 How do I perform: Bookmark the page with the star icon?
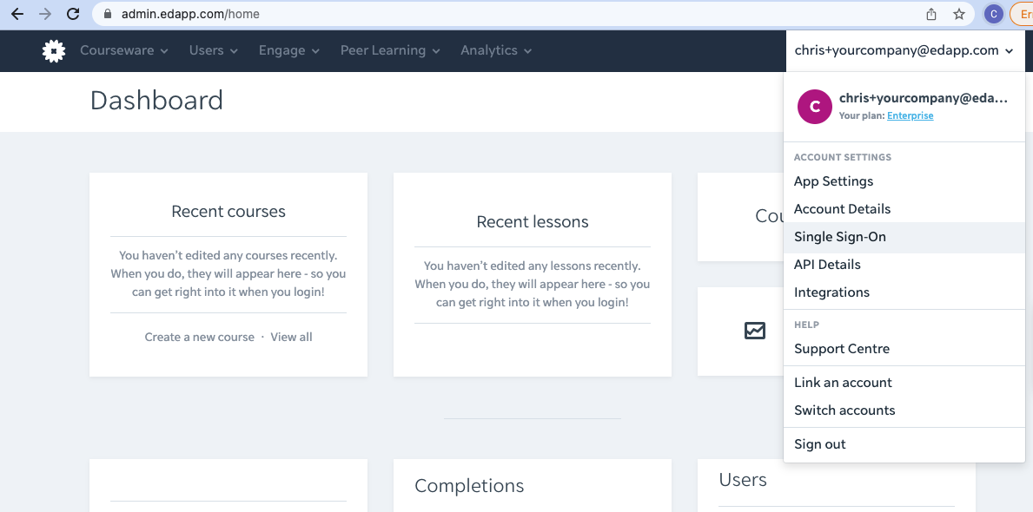point(959,14)
